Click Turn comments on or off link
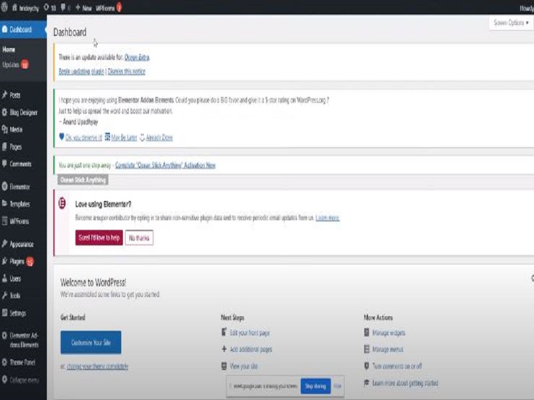534x400 pixels. [397, 366]
